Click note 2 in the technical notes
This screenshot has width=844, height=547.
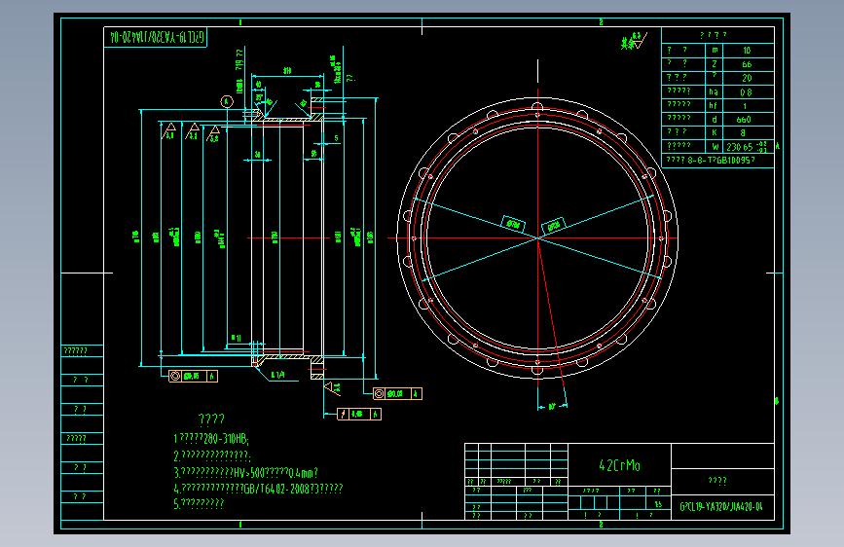[212, 456]
